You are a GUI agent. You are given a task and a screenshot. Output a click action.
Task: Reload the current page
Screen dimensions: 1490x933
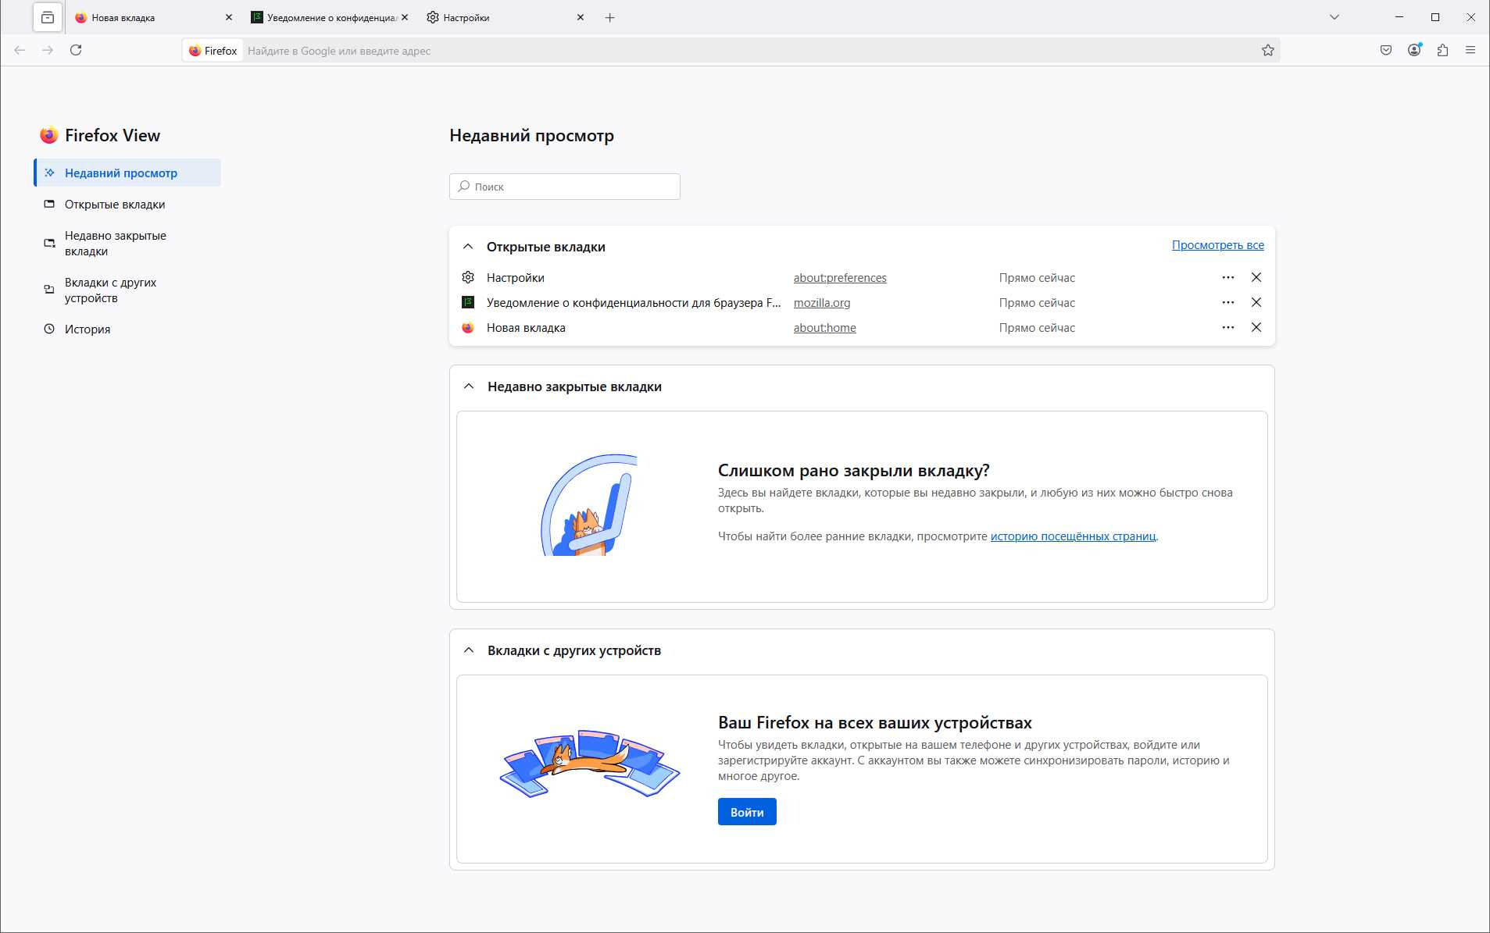76,50
